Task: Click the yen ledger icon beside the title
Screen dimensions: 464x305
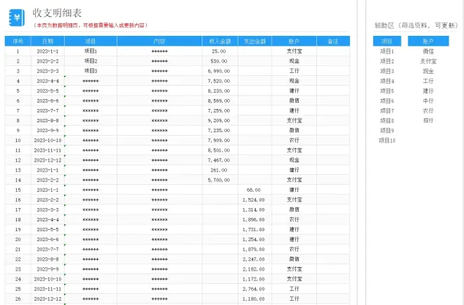Action: (15, 17)
